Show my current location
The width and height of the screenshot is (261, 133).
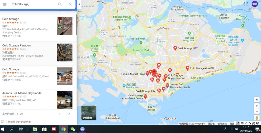257,100
